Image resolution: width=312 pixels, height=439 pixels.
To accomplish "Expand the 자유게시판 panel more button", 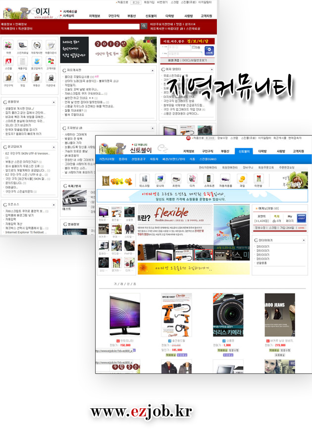I will pos(153,71).
